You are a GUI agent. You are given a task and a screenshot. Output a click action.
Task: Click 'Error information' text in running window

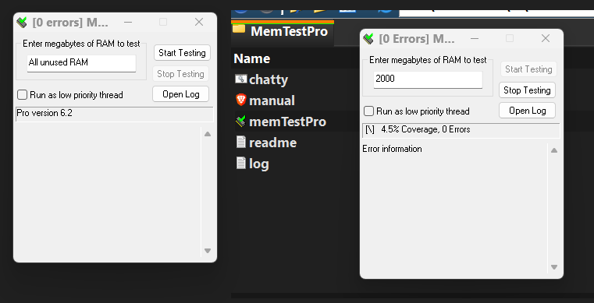coord(392,149)
